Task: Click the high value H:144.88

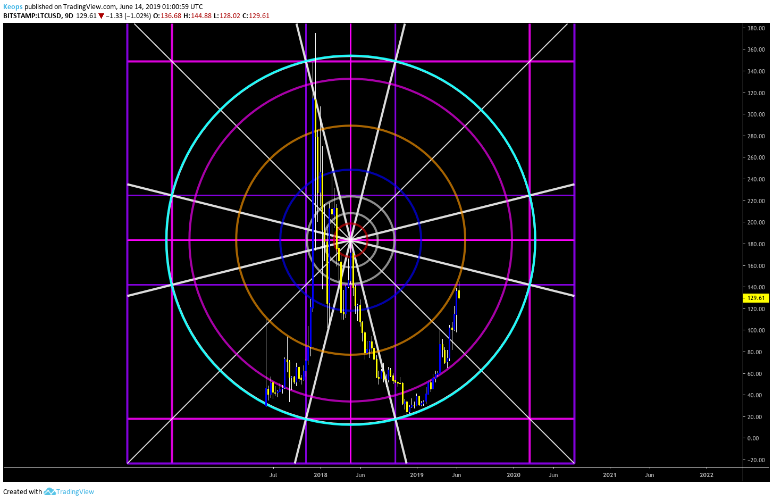Action: coord(197,16)
